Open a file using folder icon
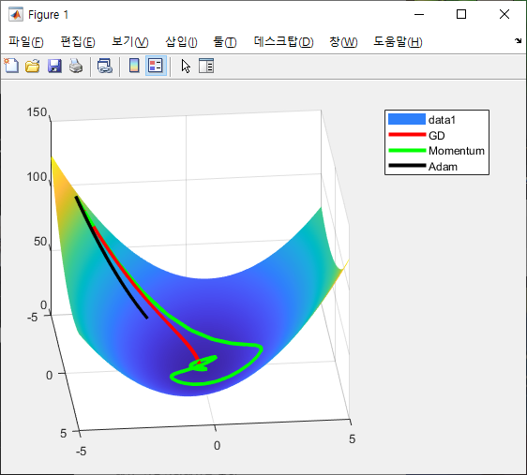527x475 pixels. 33,66
